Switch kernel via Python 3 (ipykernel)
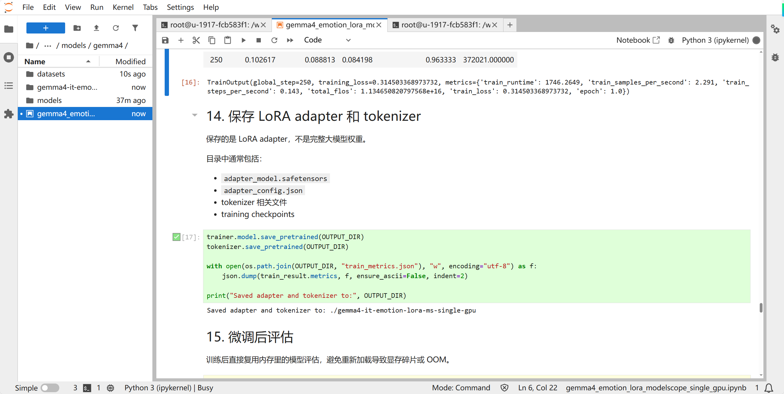This screenshot has width=784, height=394. pos(715,40)
